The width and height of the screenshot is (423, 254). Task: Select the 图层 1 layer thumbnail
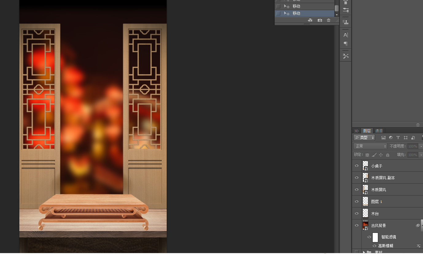pos(365,201)
